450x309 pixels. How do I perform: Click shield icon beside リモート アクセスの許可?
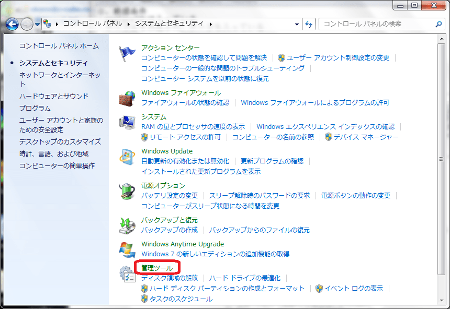point(144,137)
